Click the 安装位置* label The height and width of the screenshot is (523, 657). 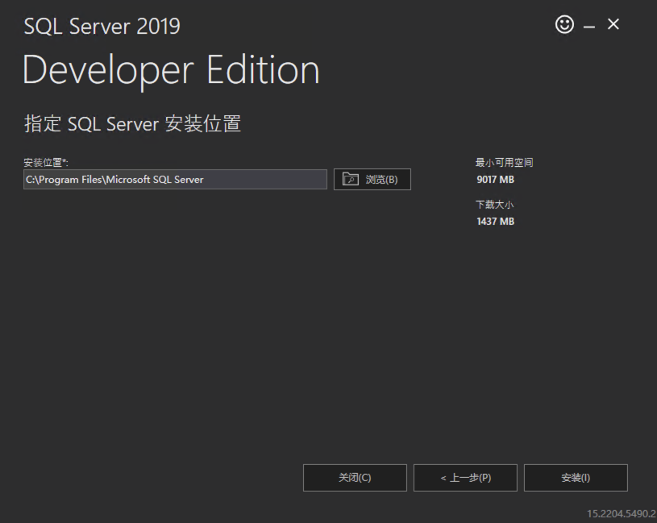click(x=46, y=162)
